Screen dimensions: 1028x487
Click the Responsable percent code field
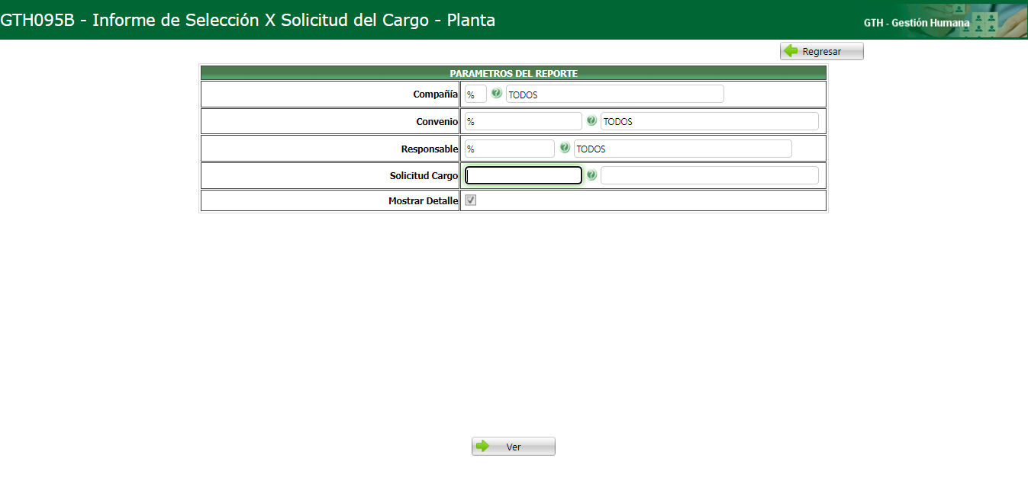click(509, 148)
